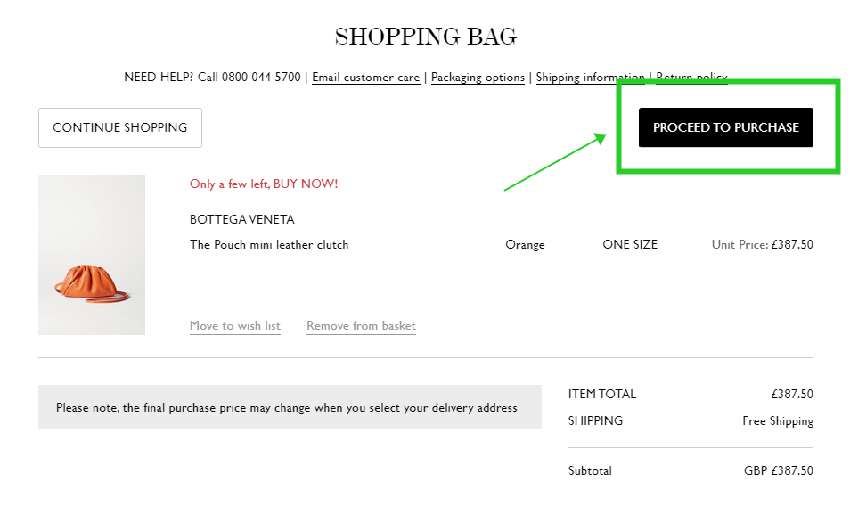This screenshot has width=850, height=506.
Task: Click the Proceed to Purchase button
Action: 725,127
